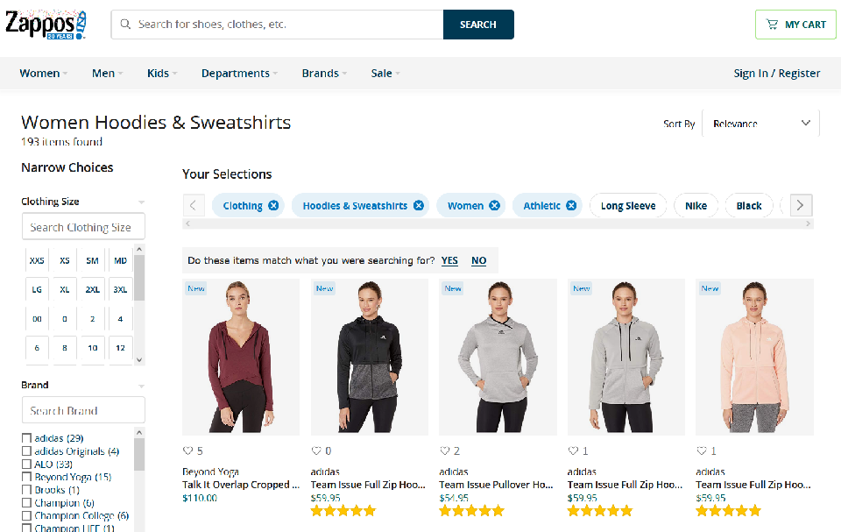
Task: Remove the Athletic filter chip
Action: 571,206
